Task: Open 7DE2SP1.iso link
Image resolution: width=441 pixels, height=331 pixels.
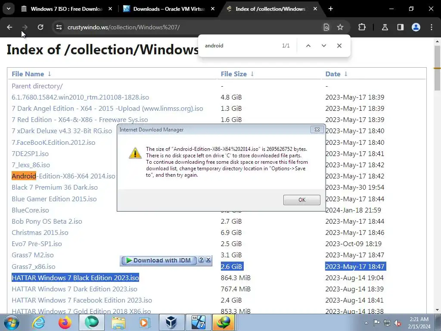Action: (30, 154)
